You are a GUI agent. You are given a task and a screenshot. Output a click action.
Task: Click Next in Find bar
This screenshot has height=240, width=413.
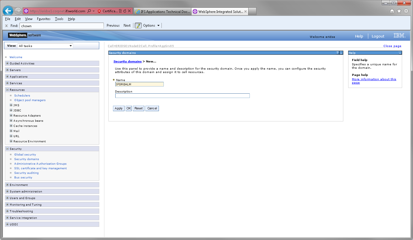coord(127,25)
